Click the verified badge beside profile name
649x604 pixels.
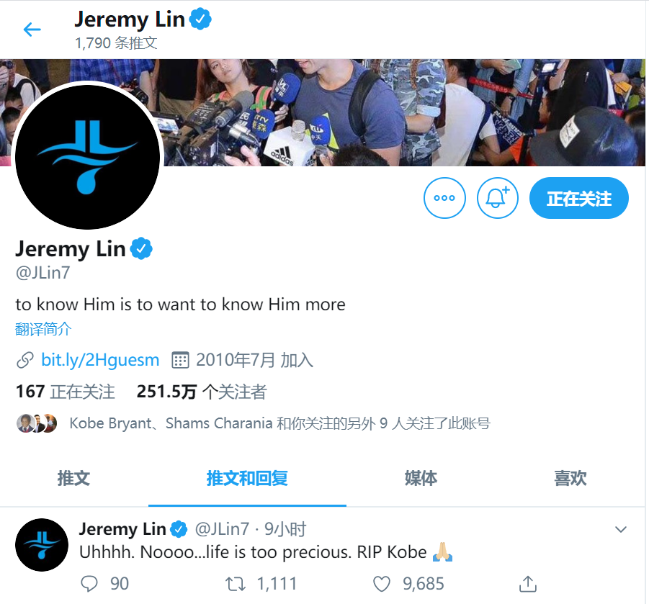pyautogui.click(x=141, y=248)
